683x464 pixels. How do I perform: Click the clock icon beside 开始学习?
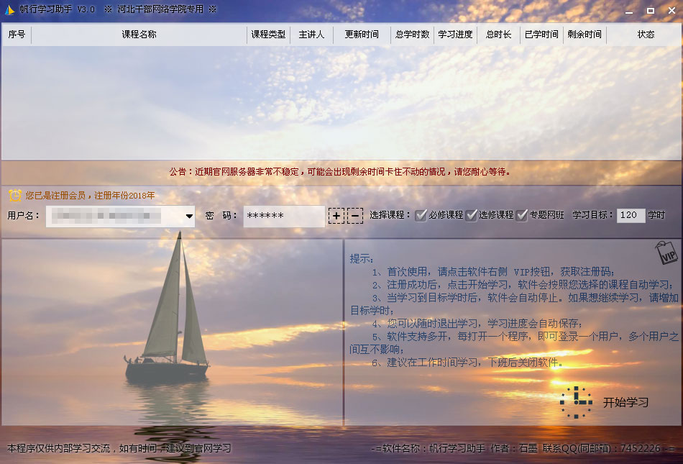[x=575, y=404]
